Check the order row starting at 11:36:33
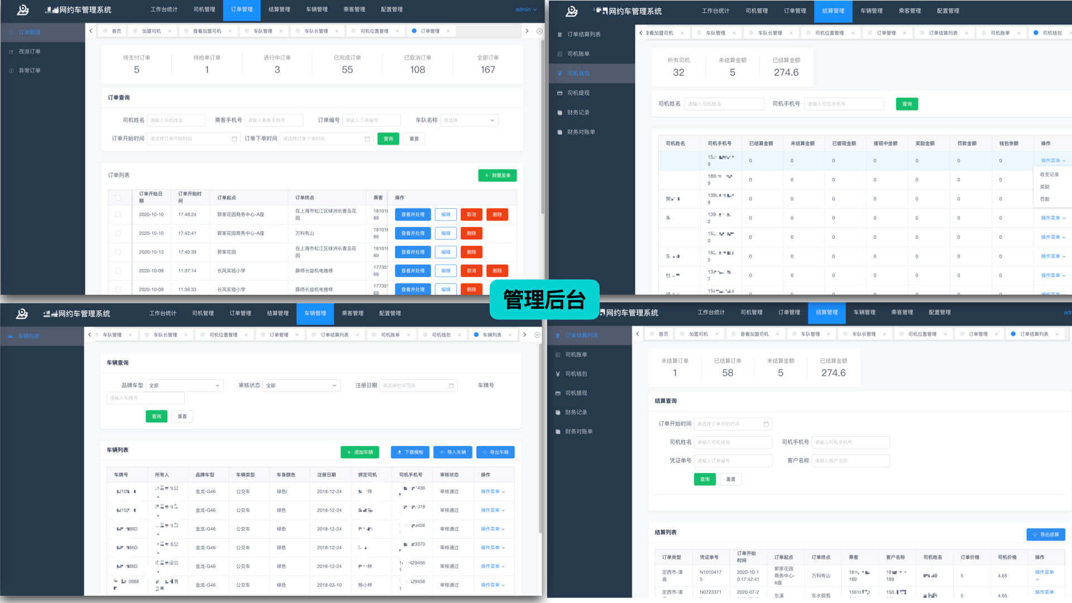This screenshot has width=1072, height=603. [x=118, y=289]
